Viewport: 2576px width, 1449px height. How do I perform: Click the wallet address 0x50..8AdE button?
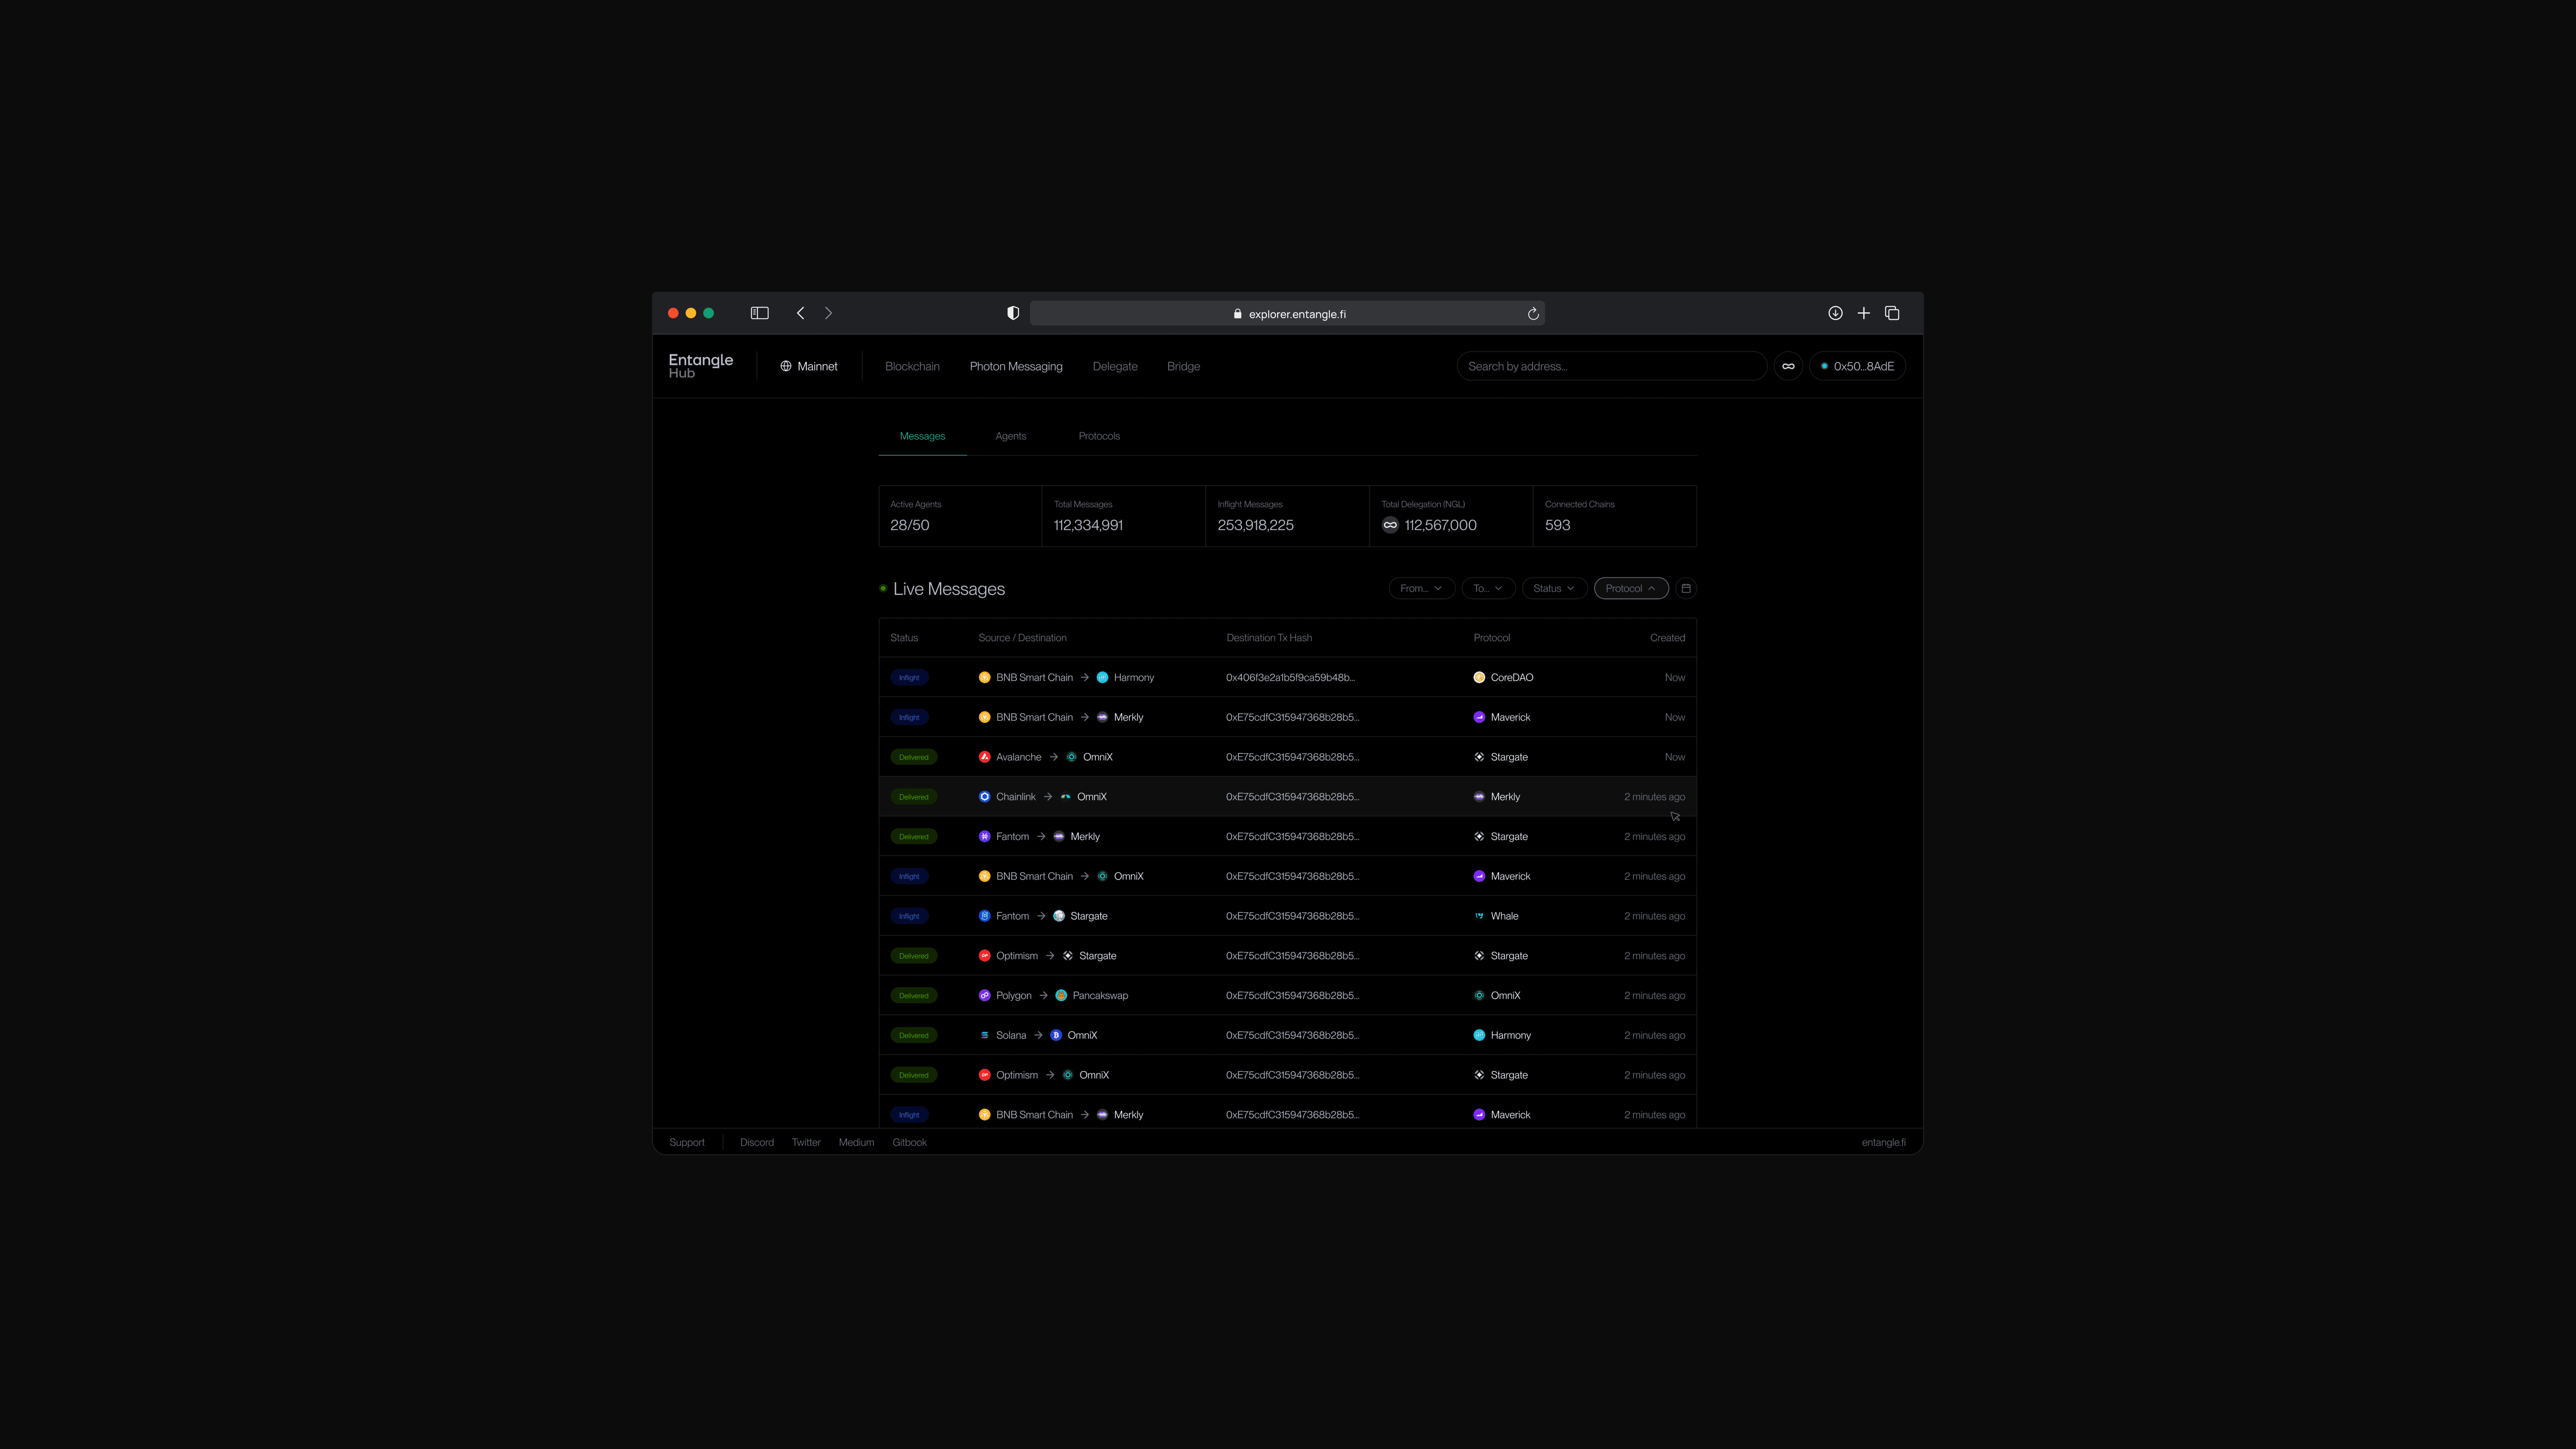pyautogui.click(x=1857, y=366)
